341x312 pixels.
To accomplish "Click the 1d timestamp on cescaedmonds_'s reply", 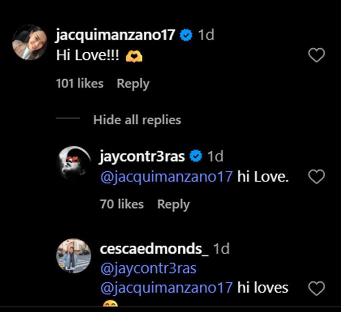I will pyautogui.click(x=221, y=249).
